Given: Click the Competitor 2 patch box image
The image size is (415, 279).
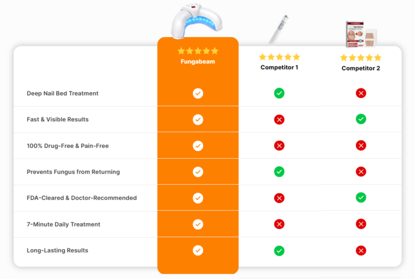Looking at the screenshot, I should 361,34.
